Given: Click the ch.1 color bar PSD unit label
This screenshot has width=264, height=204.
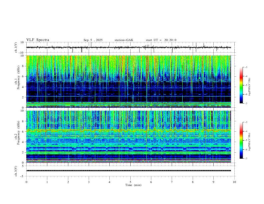Looking at the screenshot, I should point(249,87).
